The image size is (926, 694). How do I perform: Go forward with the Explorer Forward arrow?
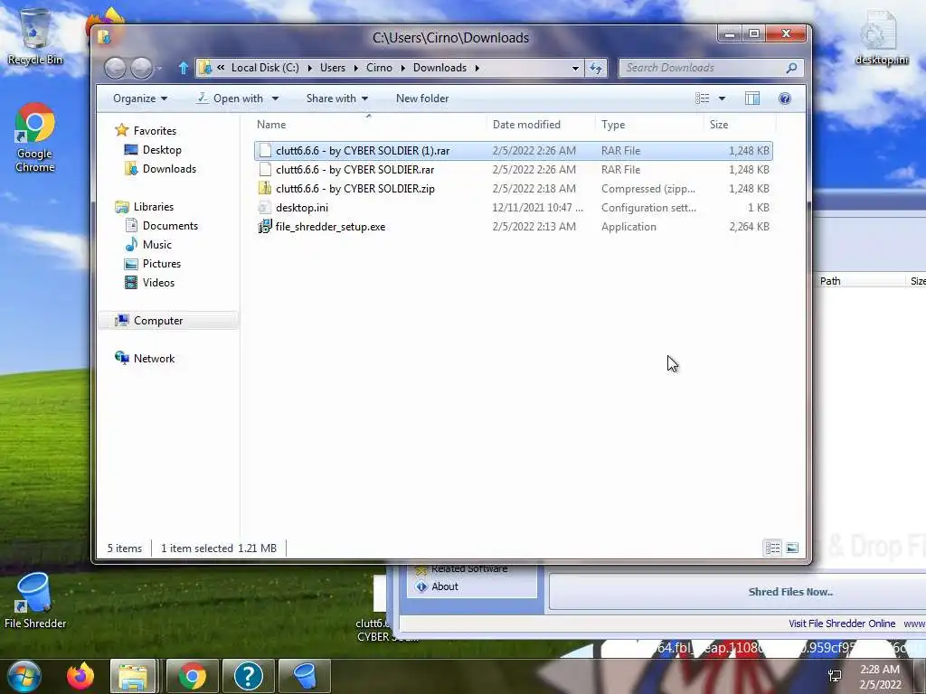141,68
